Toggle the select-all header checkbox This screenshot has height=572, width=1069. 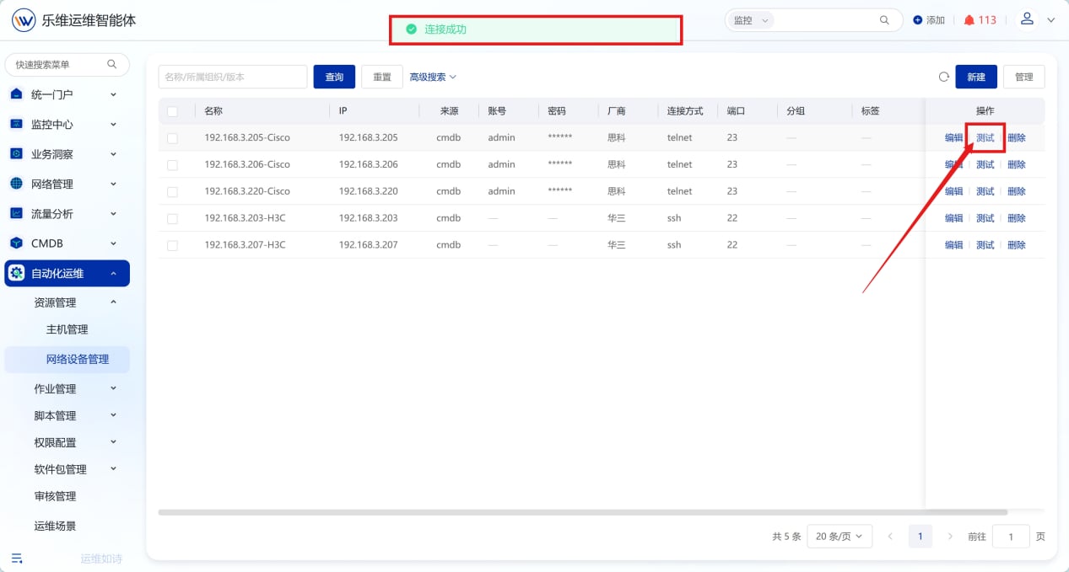(x=172, y=111)
